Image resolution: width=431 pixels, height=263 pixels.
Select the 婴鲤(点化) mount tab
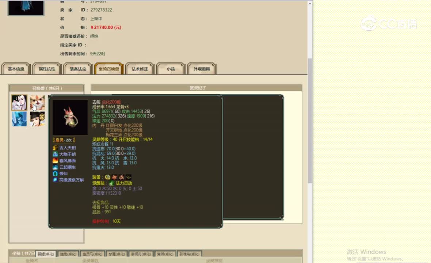[46, 254]
